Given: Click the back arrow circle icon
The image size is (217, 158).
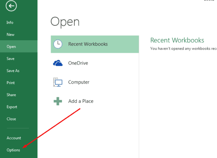Looking at the screenshot, I should coord(11,6).
